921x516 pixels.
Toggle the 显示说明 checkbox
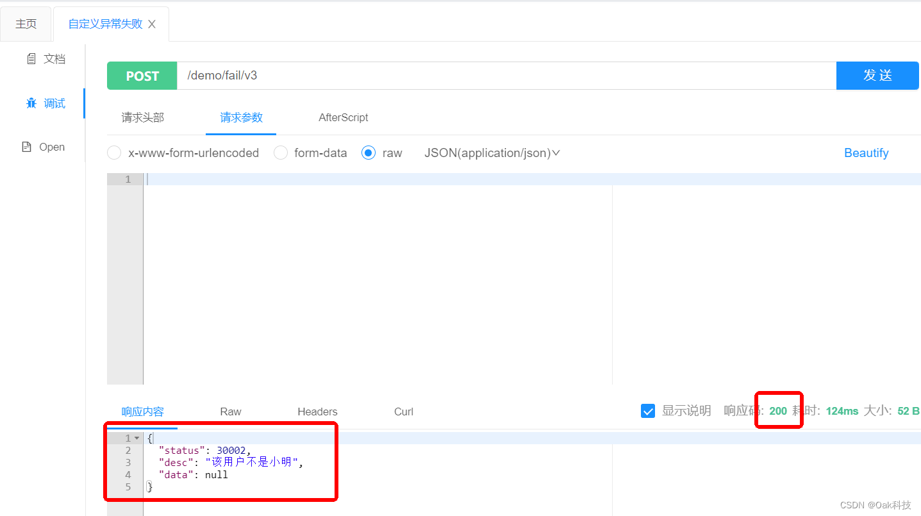648,411
